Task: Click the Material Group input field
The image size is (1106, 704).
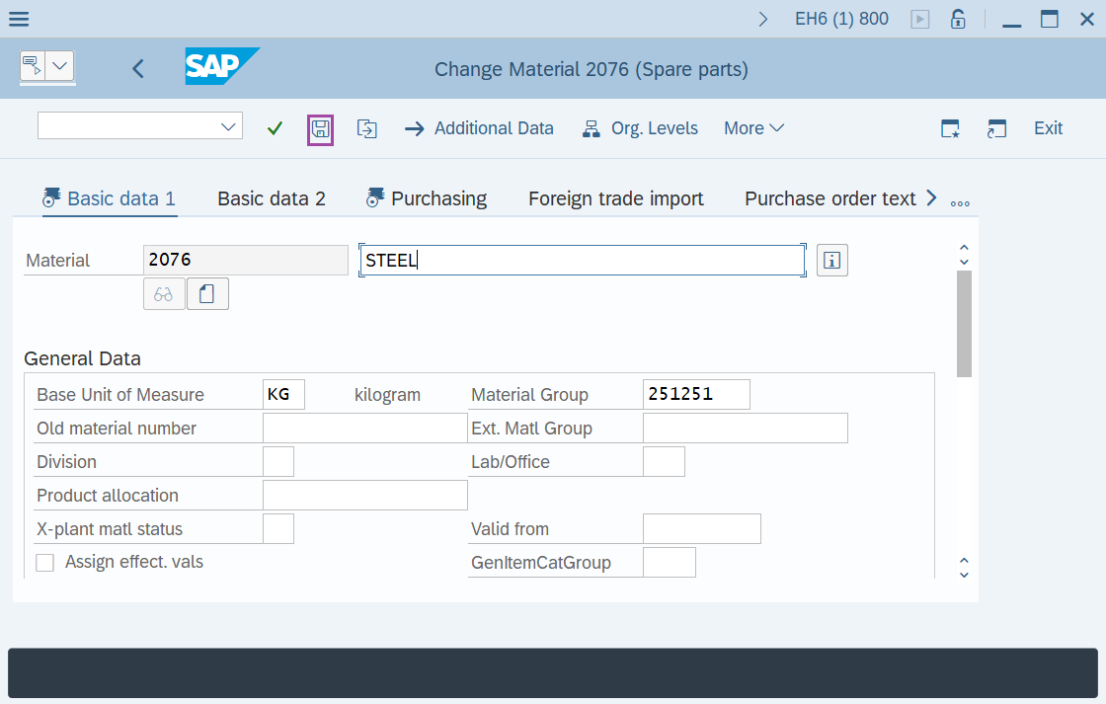Action: pyautogui.click(x=695, y=395)
